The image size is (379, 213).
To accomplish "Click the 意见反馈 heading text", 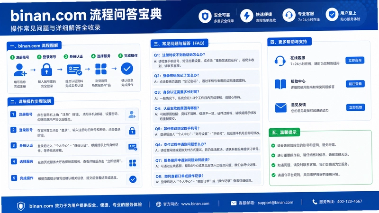I will [298, 105].
